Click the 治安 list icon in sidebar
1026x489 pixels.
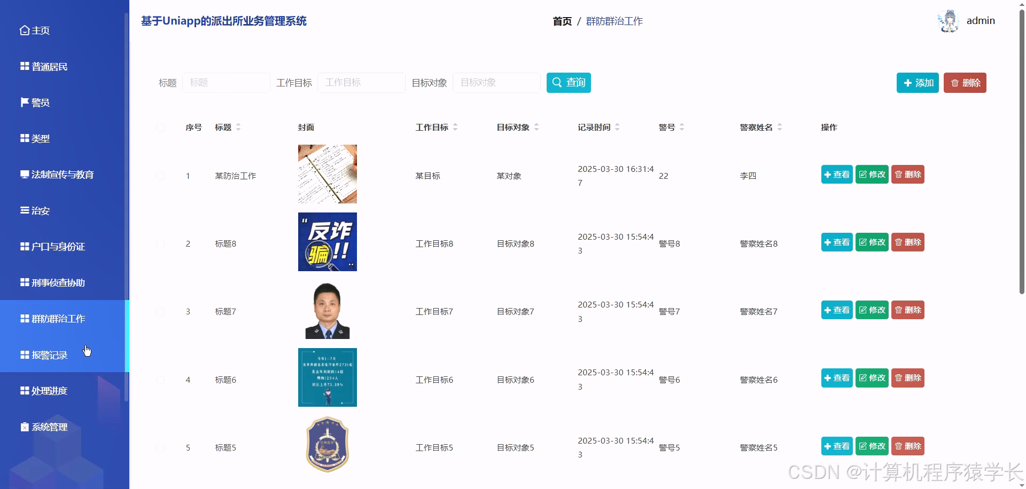[24, 210]
